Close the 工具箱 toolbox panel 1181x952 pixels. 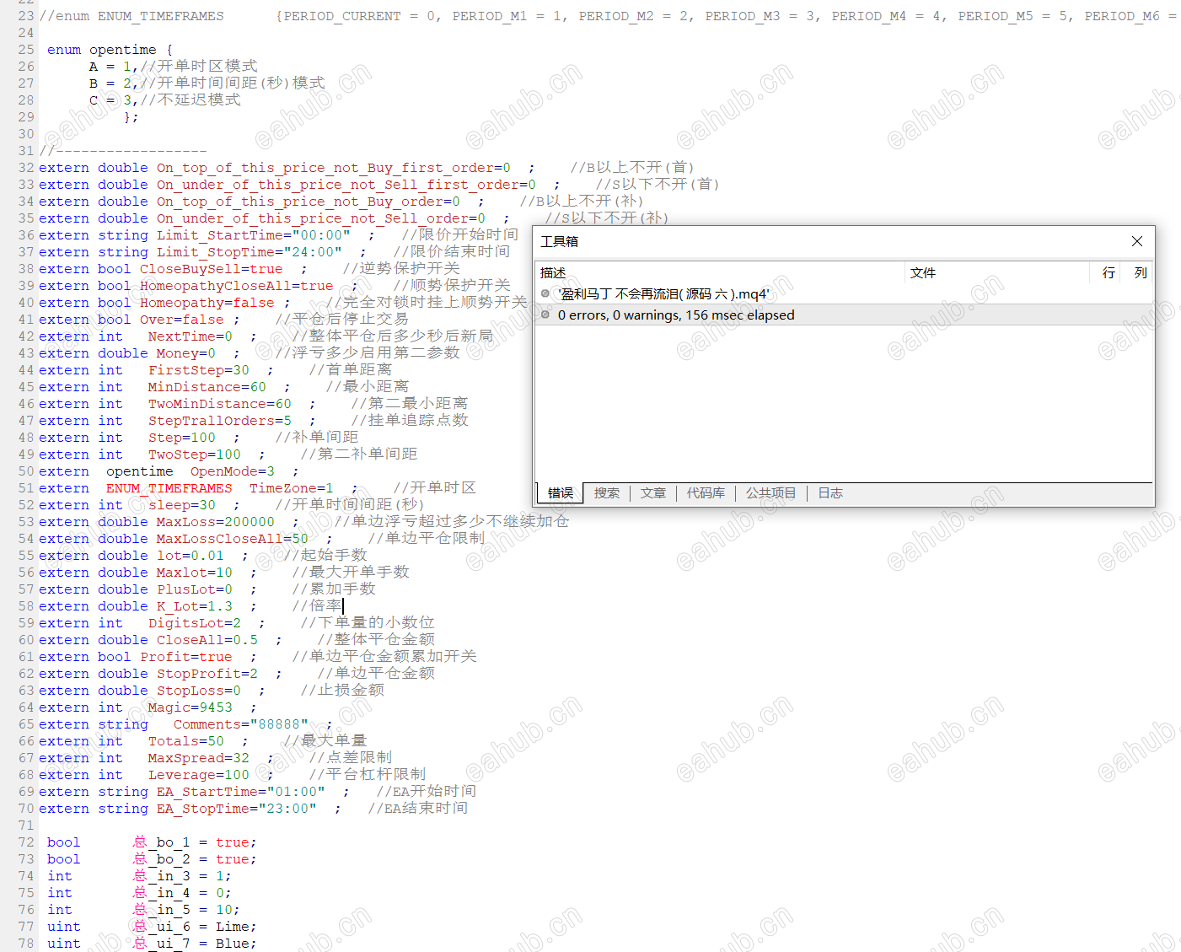pos(1136,241)
